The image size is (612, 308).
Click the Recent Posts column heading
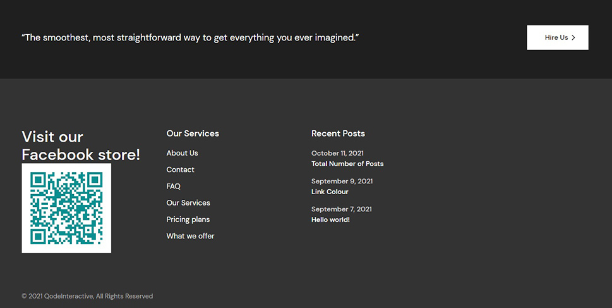338,133
